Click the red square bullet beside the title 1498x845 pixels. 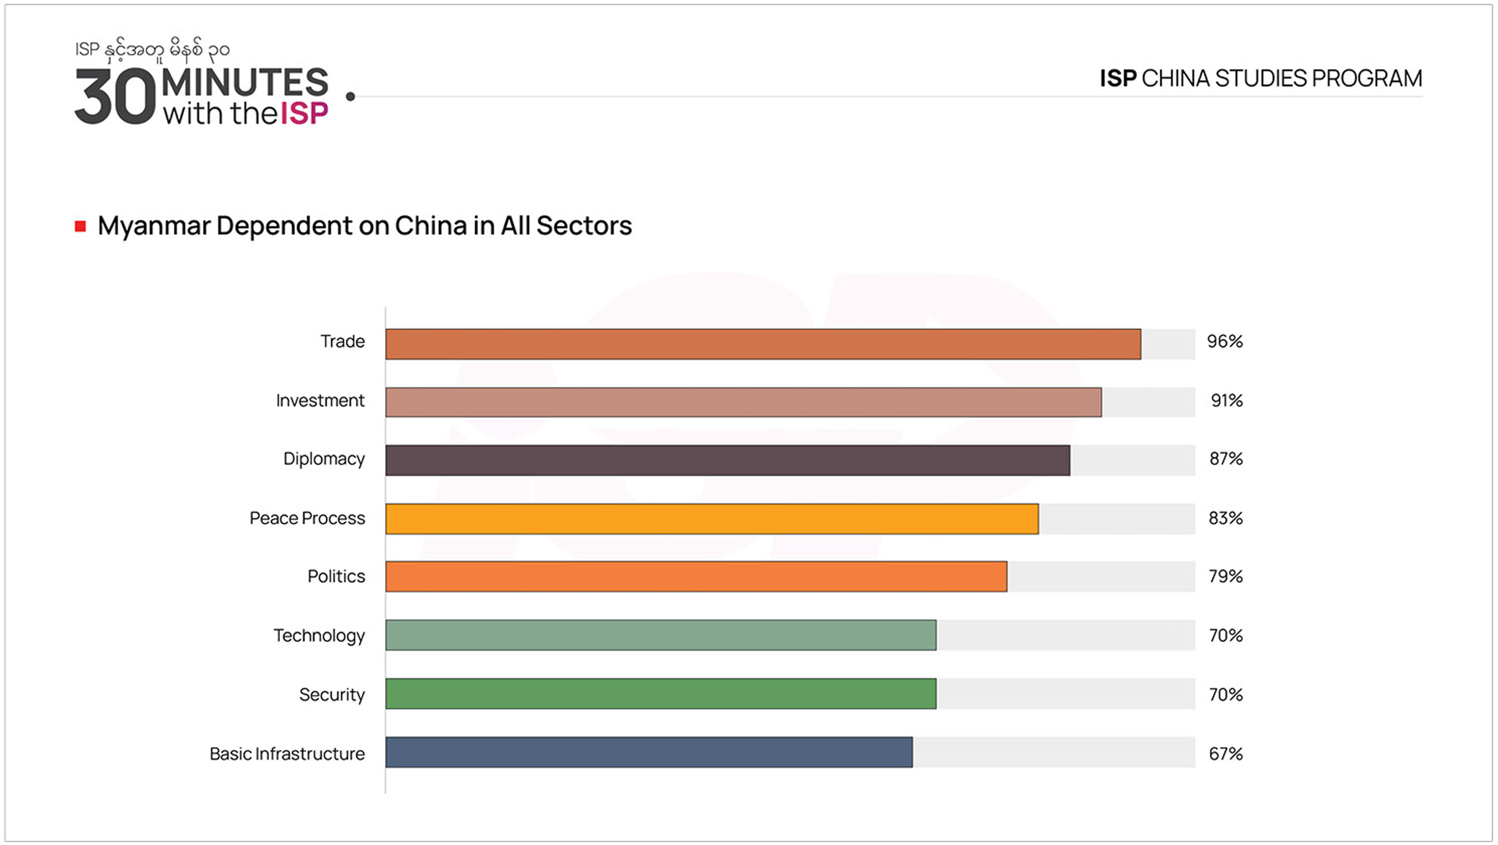pyautogui.click(x=81, y=226)
